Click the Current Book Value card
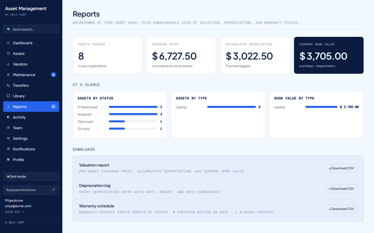 tap(329, 55)
